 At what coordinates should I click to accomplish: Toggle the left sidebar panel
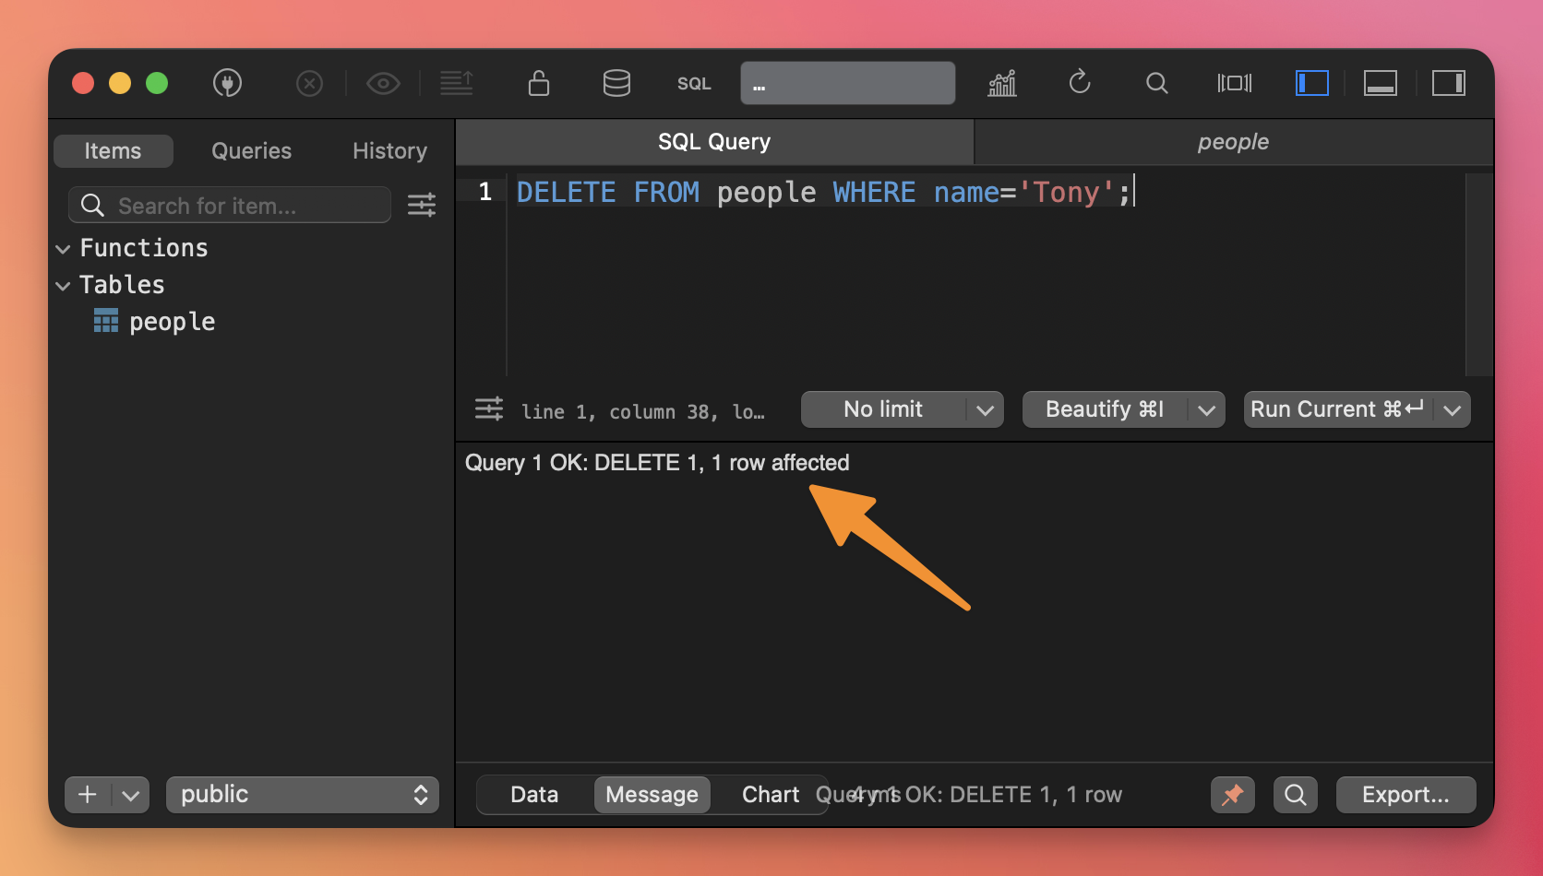click(x=1311, y=83)
